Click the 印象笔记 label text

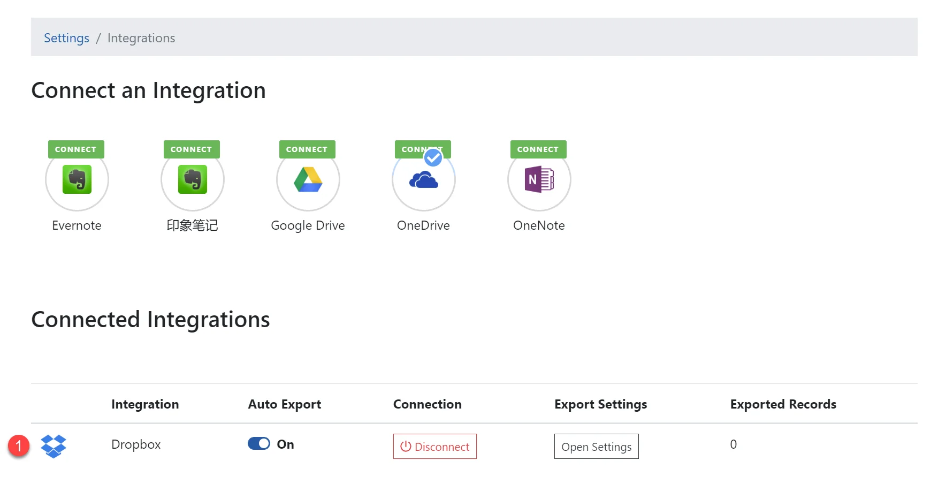192,225
